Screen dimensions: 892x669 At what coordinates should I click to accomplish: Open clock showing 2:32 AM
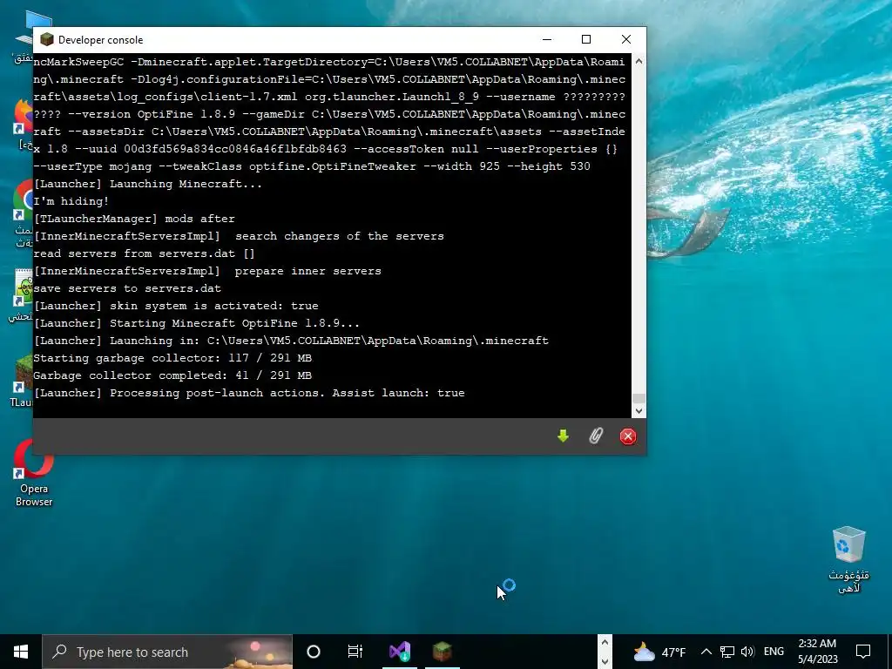817,652
